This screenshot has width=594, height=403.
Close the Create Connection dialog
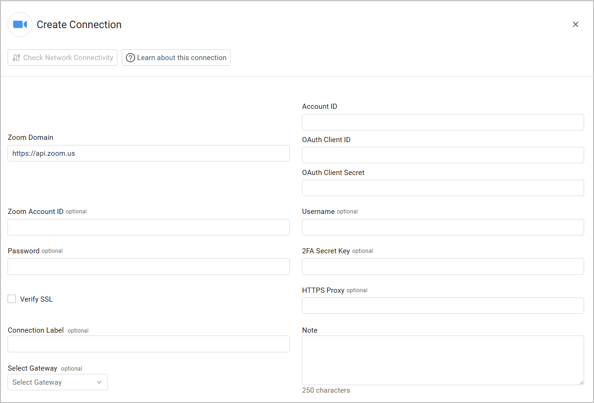click(x=575, y=24)
